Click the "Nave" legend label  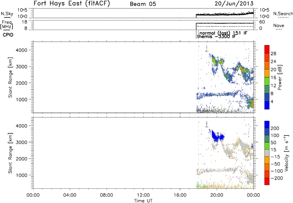(x=278, y=25)
